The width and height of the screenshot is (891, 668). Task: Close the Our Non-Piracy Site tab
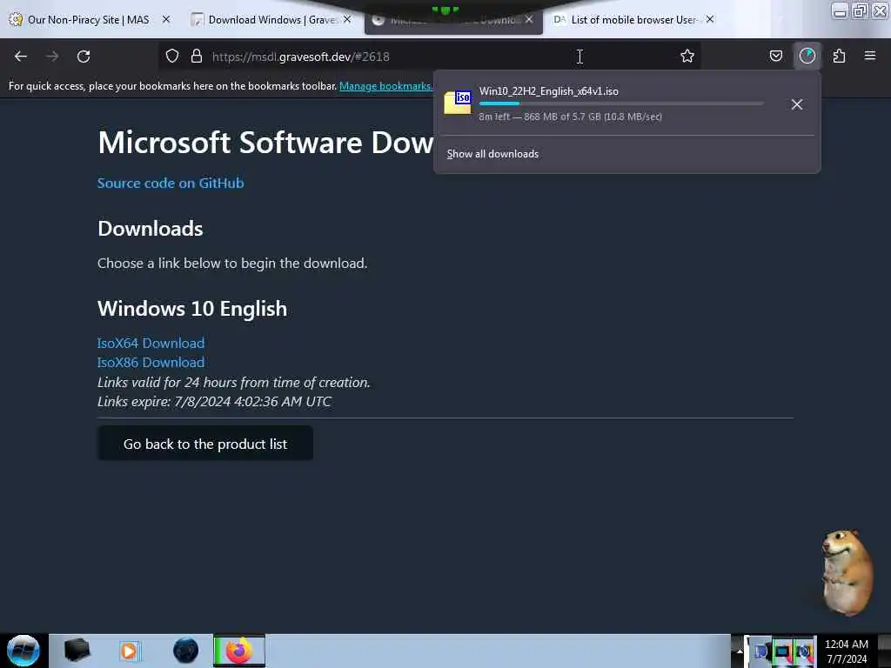coord(166,19)
